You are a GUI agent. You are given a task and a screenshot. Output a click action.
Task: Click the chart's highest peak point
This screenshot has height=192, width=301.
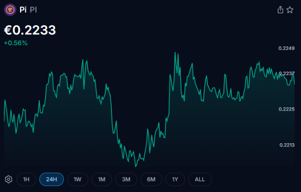click(x=175, y=52)
